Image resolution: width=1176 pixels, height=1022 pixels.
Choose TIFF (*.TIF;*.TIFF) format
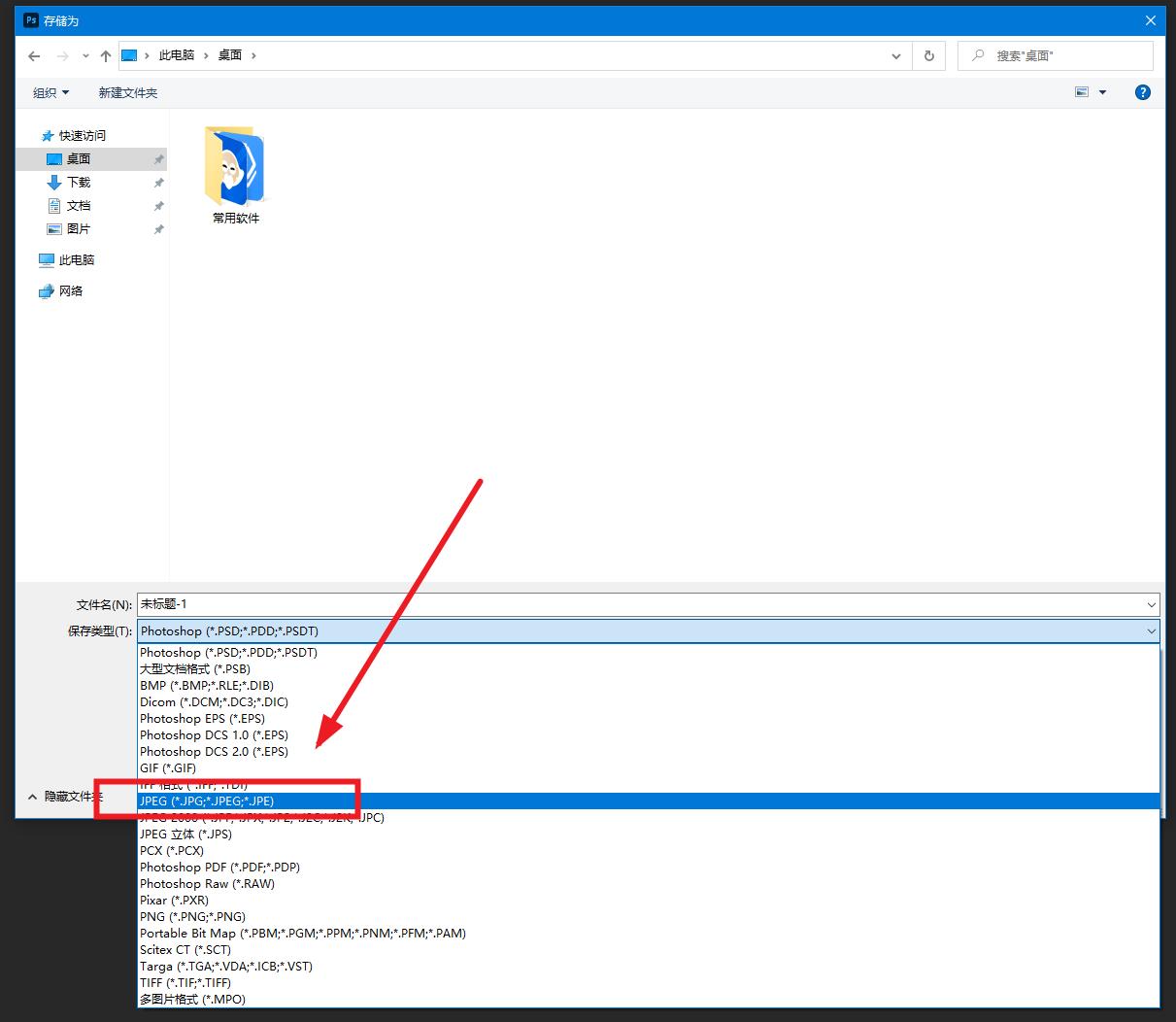(x=649, y=983)
